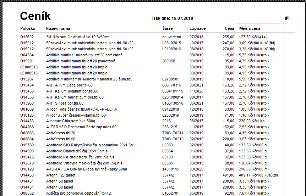
Task: Click the 'Ceník' page title
Action: point(35,16)
